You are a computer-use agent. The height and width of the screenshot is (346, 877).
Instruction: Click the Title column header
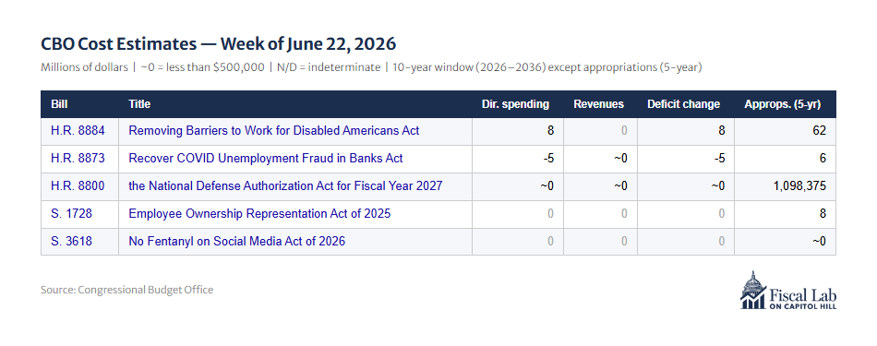139,104
